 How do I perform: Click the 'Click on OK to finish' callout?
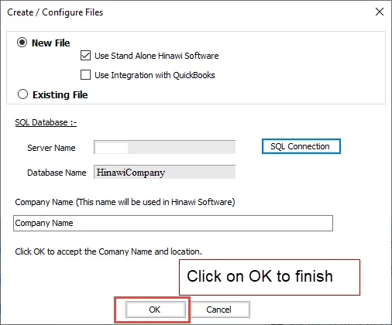270,277
